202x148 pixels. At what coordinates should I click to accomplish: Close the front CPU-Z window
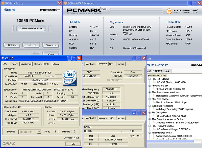tap(79, 58)
